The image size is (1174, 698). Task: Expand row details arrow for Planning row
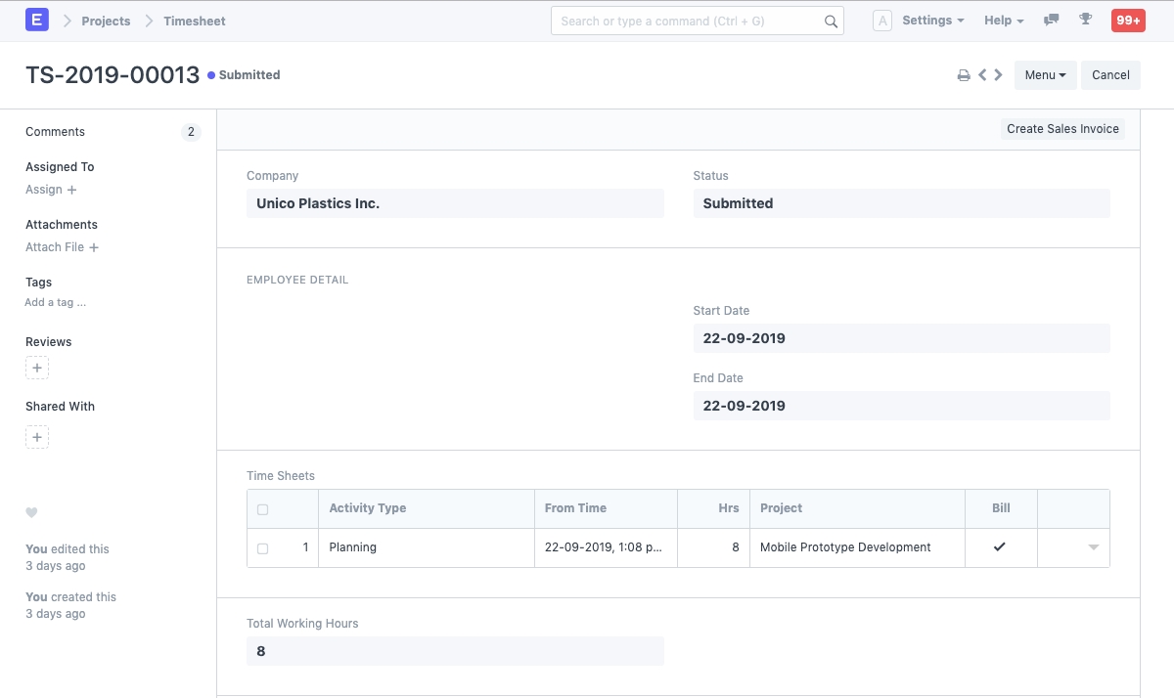pos(1094,547)
